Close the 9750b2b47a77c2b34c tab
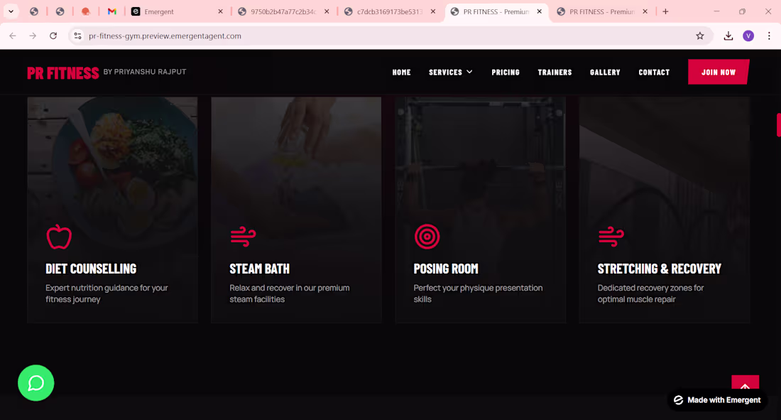Viewport: 781px width, 420px height. coord(327,11)
